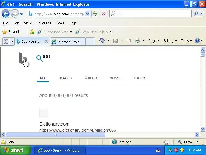The height and width of the screenshot is (155, 206).
Task: Open the dictionary.com/e/religion/666 URL link
Action: click(78, 130)
